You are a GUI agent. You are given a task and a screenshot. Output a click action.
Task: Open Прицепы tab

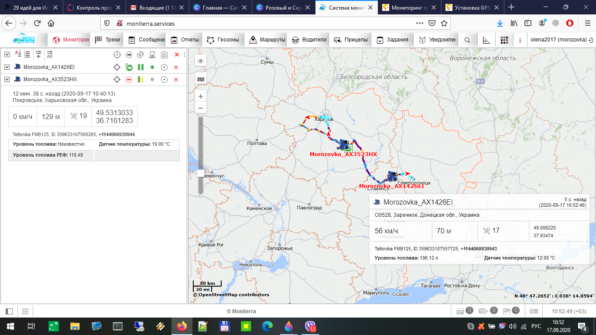[x=350, y=40]
